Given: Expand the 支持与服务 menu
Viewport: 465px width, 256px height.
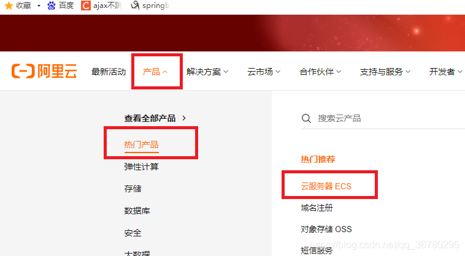Looking at the screenshot, I should [385, 72].
